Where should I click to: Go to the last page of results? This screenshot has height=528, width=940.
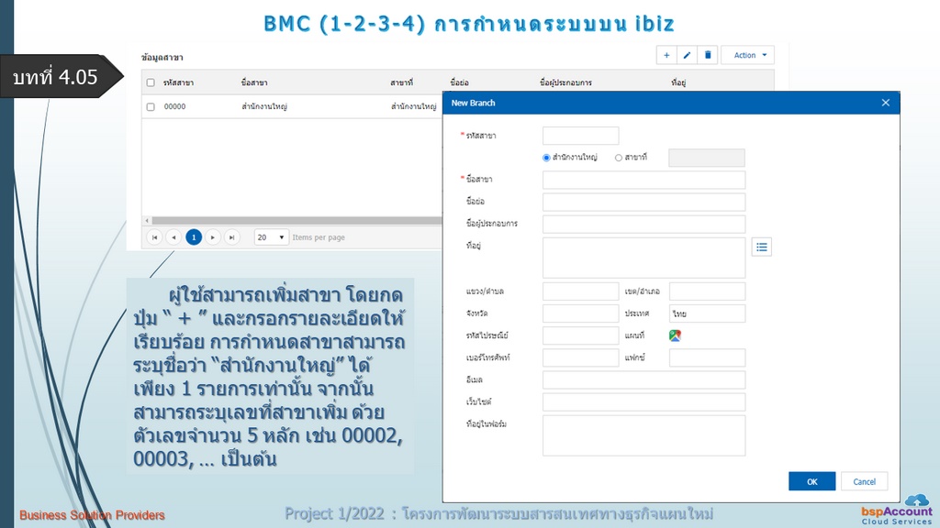pyautogui.click(x=232, y=237)
